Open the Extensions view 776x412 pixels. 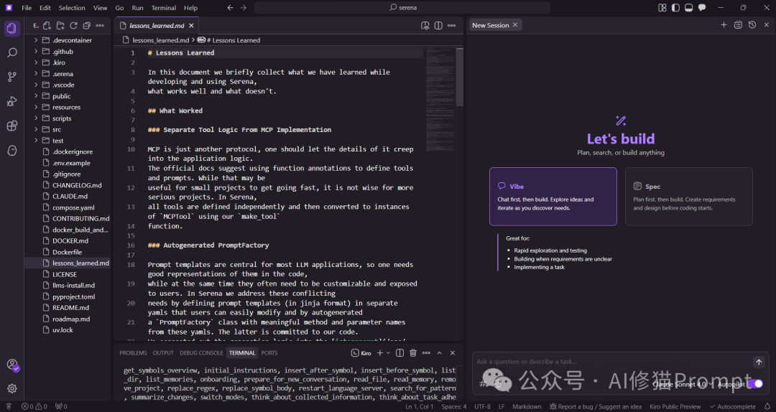pos(12,126)
